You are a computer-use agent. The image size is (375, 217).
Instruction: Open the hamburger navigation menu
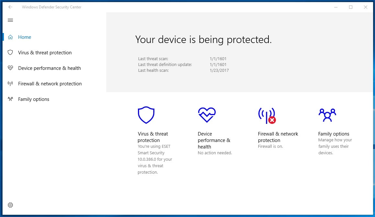(x=10, y=20)
